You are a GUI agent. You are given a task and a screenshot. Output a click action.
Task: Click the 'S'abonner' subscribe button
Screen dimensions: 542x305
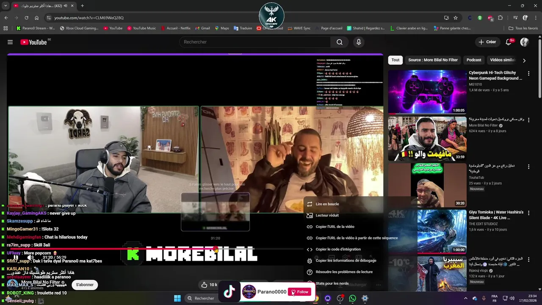pos(85,285)
